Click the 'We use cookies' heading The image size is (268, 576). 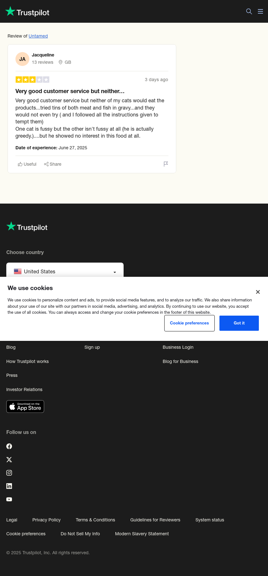click(x=30, y=288)
